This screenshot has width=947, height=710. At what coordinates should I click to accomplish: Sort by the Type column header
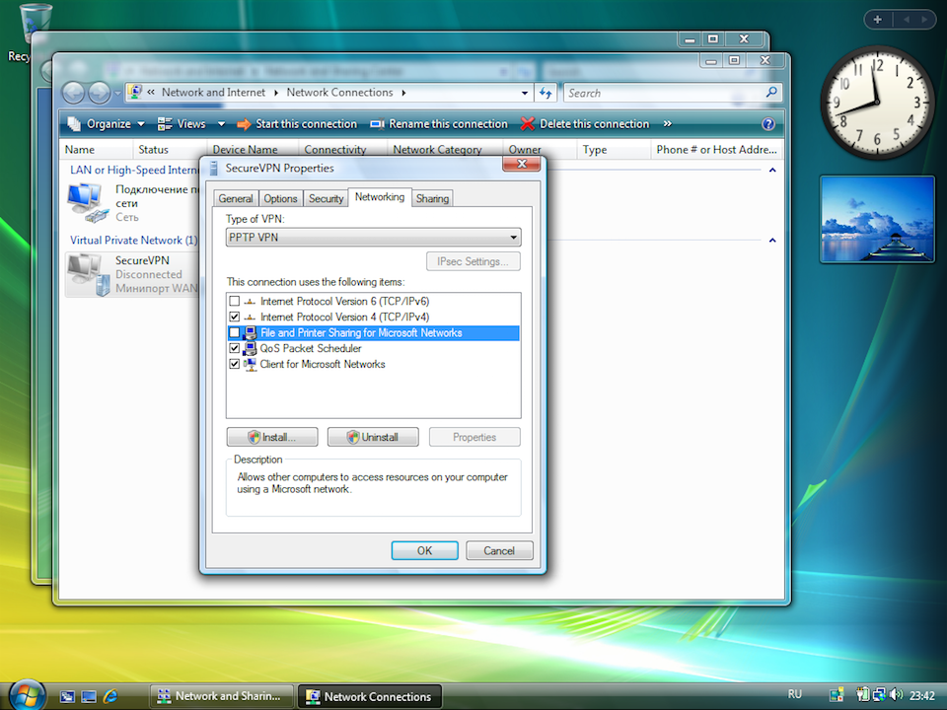coord(613,149)
